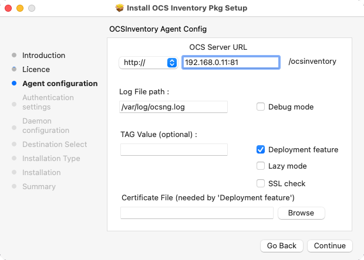The height and width of the screenshot is (260, 364).
Task: Select the Introduction step in sidebar
Action: 43,55
